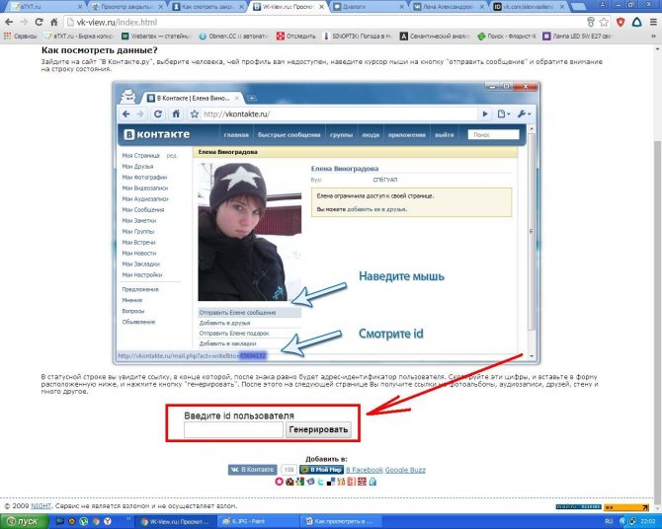Open the Webartex bookmark
The image size is (662, 529).
155,37
